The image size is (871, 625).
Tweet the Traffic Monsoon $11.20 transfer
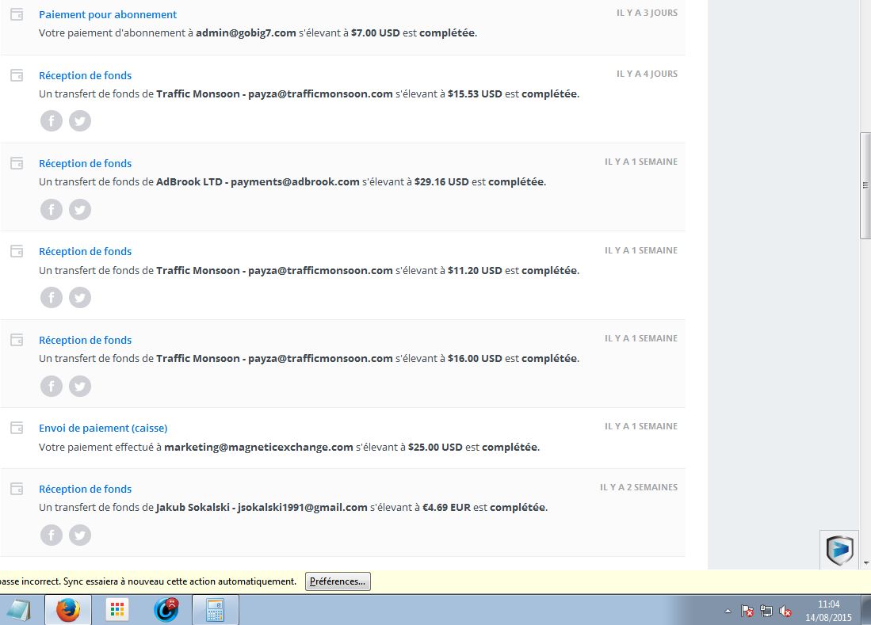click(80, 298)
